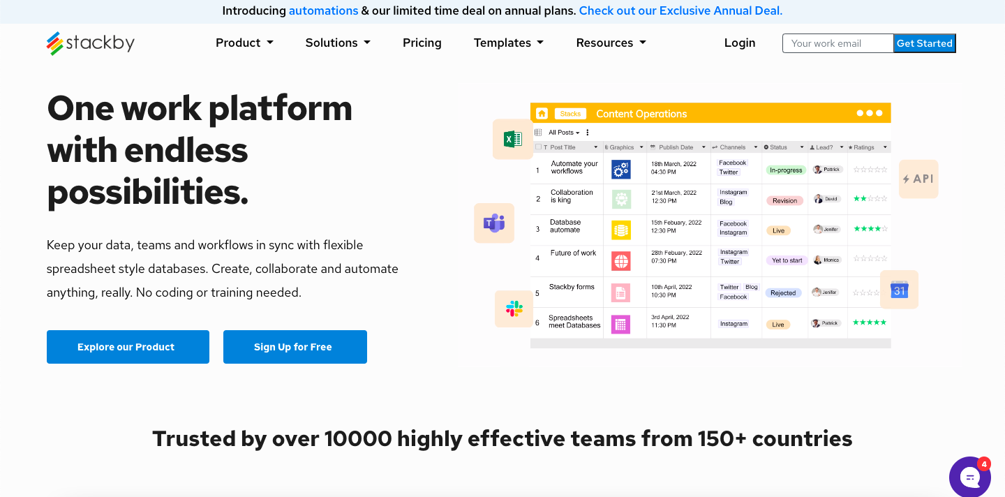Click the Google Calendar icon
1005x497 pixels.
899,290
